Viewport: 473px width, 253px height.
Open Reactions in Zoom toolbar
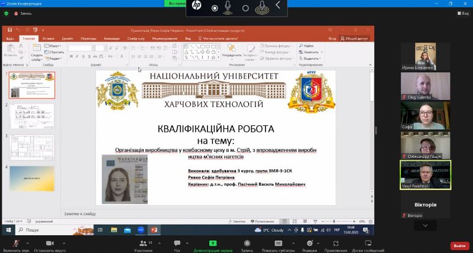tap(309, 245)
